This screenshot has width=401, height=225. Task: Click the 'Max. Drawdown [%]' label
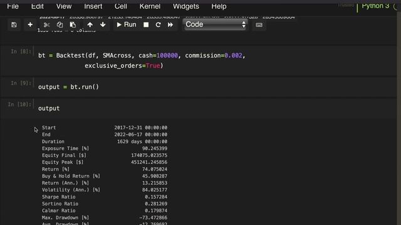coord(65,217)
